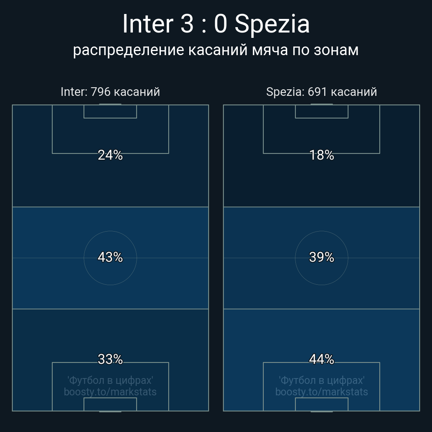Screen dimensions: 432x432
Task: Click the boosty.to/markstats link on Spezia's pitch
Action: pos(321,392)
